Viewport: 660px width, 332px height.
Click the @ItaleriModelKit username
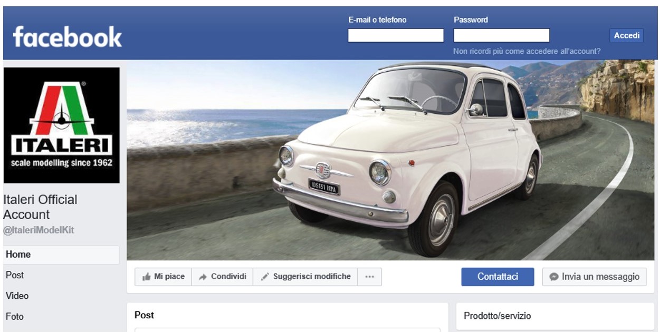[39, 231]
